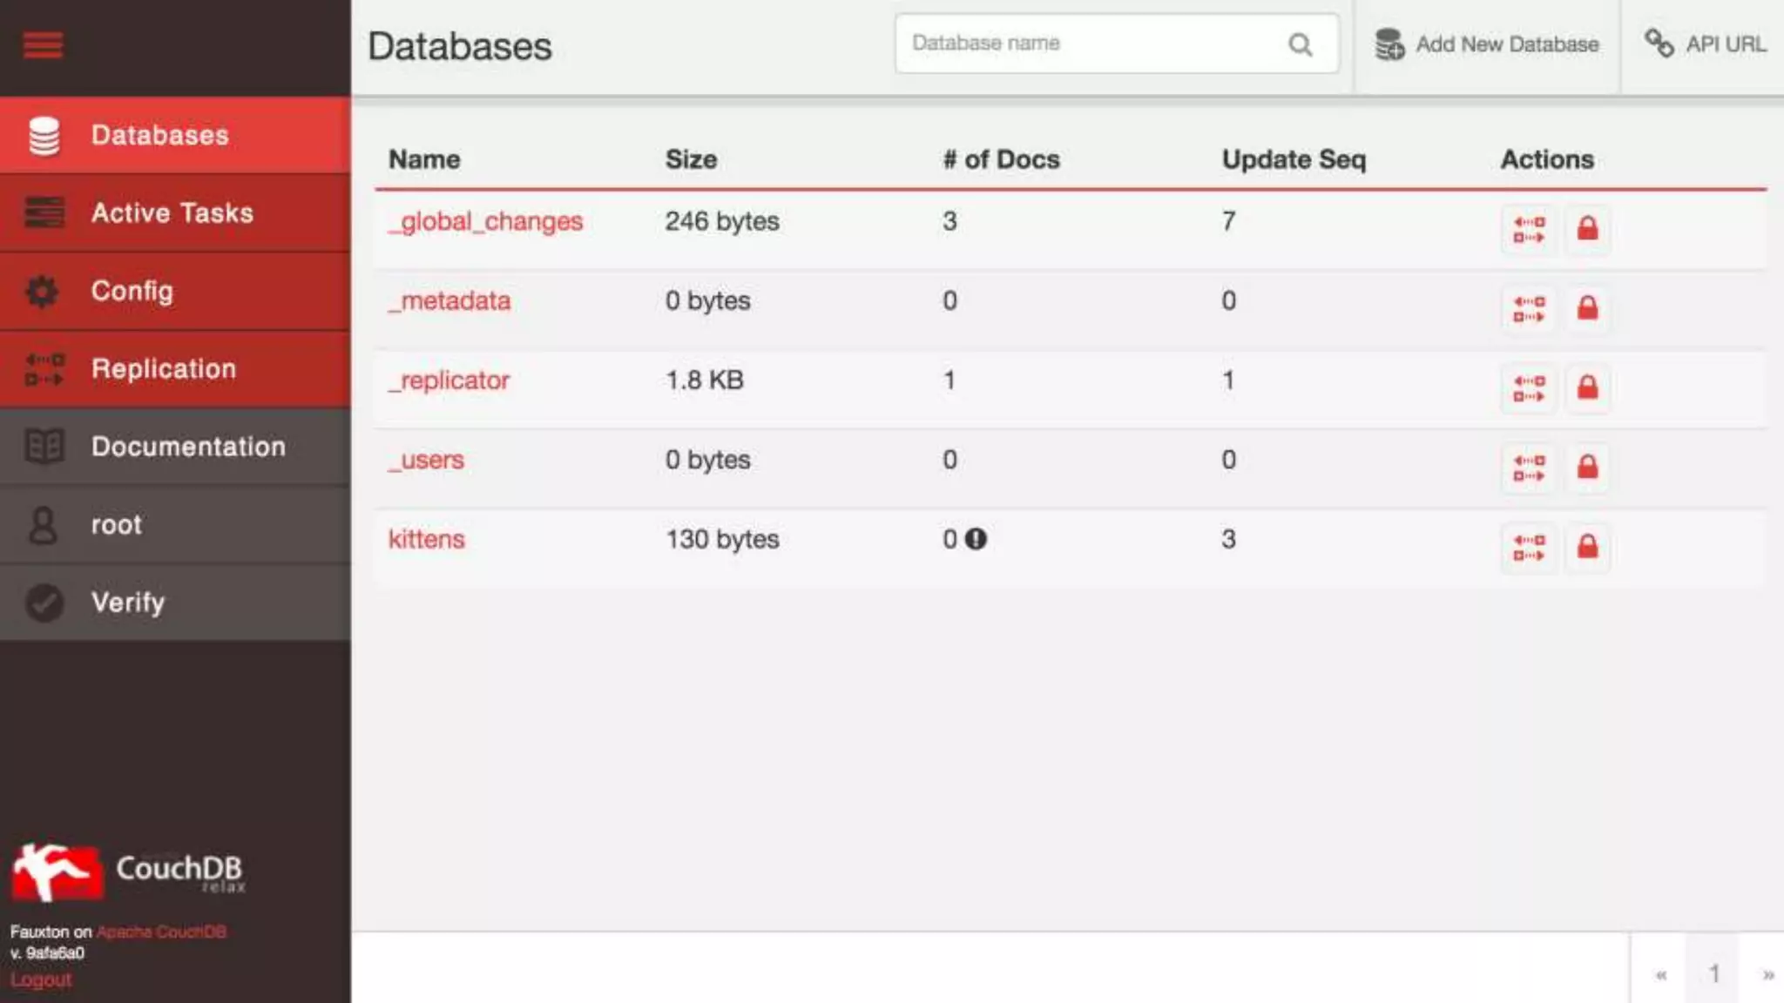Click the search magnifier icon
Screen dimensions: 1784x1003
(x=1300, y=44)
